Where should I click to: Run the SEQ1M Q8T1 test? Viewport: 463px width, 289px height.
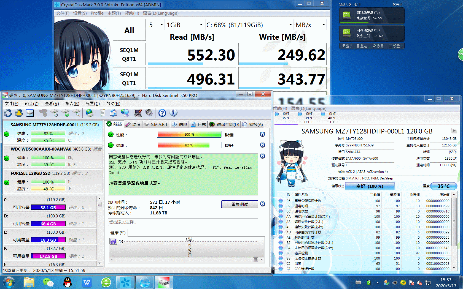coord(129,54)
